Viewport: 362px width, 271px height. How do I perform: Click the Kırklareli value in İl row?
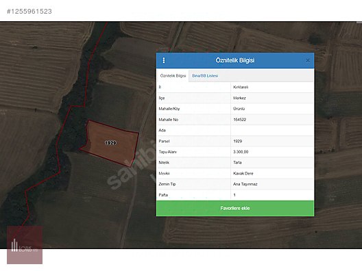point(241,87)
